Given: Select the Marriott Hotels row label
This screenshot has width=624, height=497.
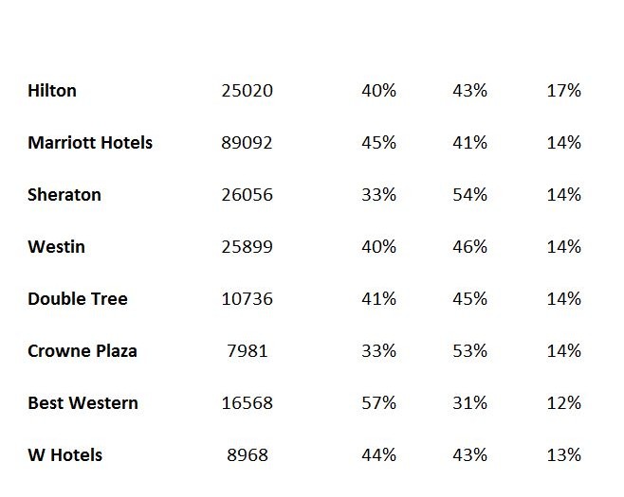Looking at the screenshot, I should [90, 143].
